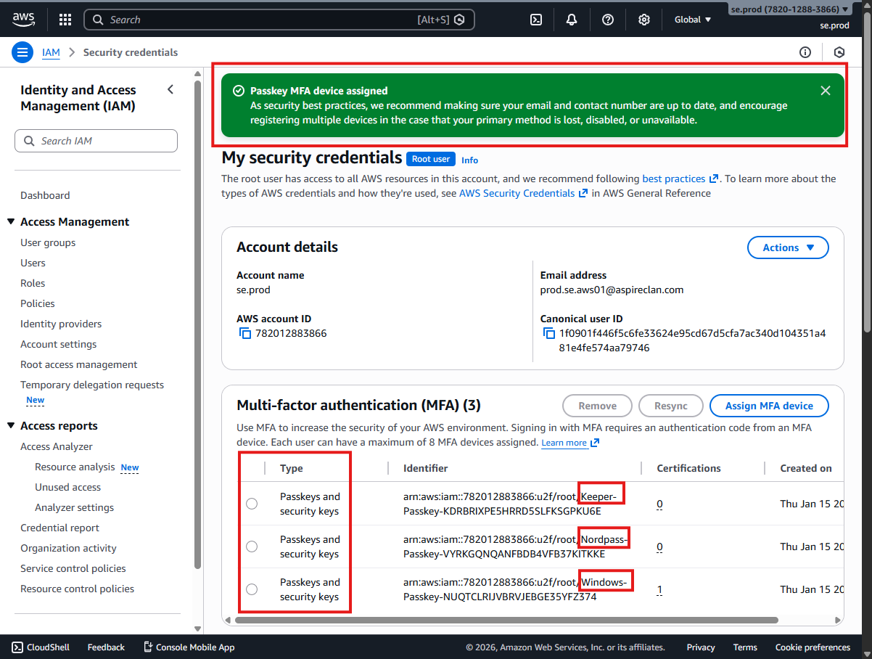
Task: Dismiss the Passkey MFA assigned banner
Action: (x=826, y=91)
